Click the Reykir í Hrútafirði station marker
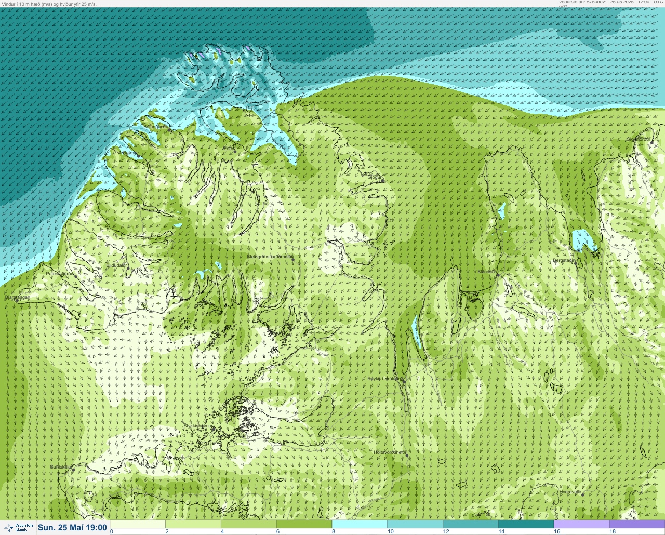Screen dimensions: 665x535 (x=404, y=382)
